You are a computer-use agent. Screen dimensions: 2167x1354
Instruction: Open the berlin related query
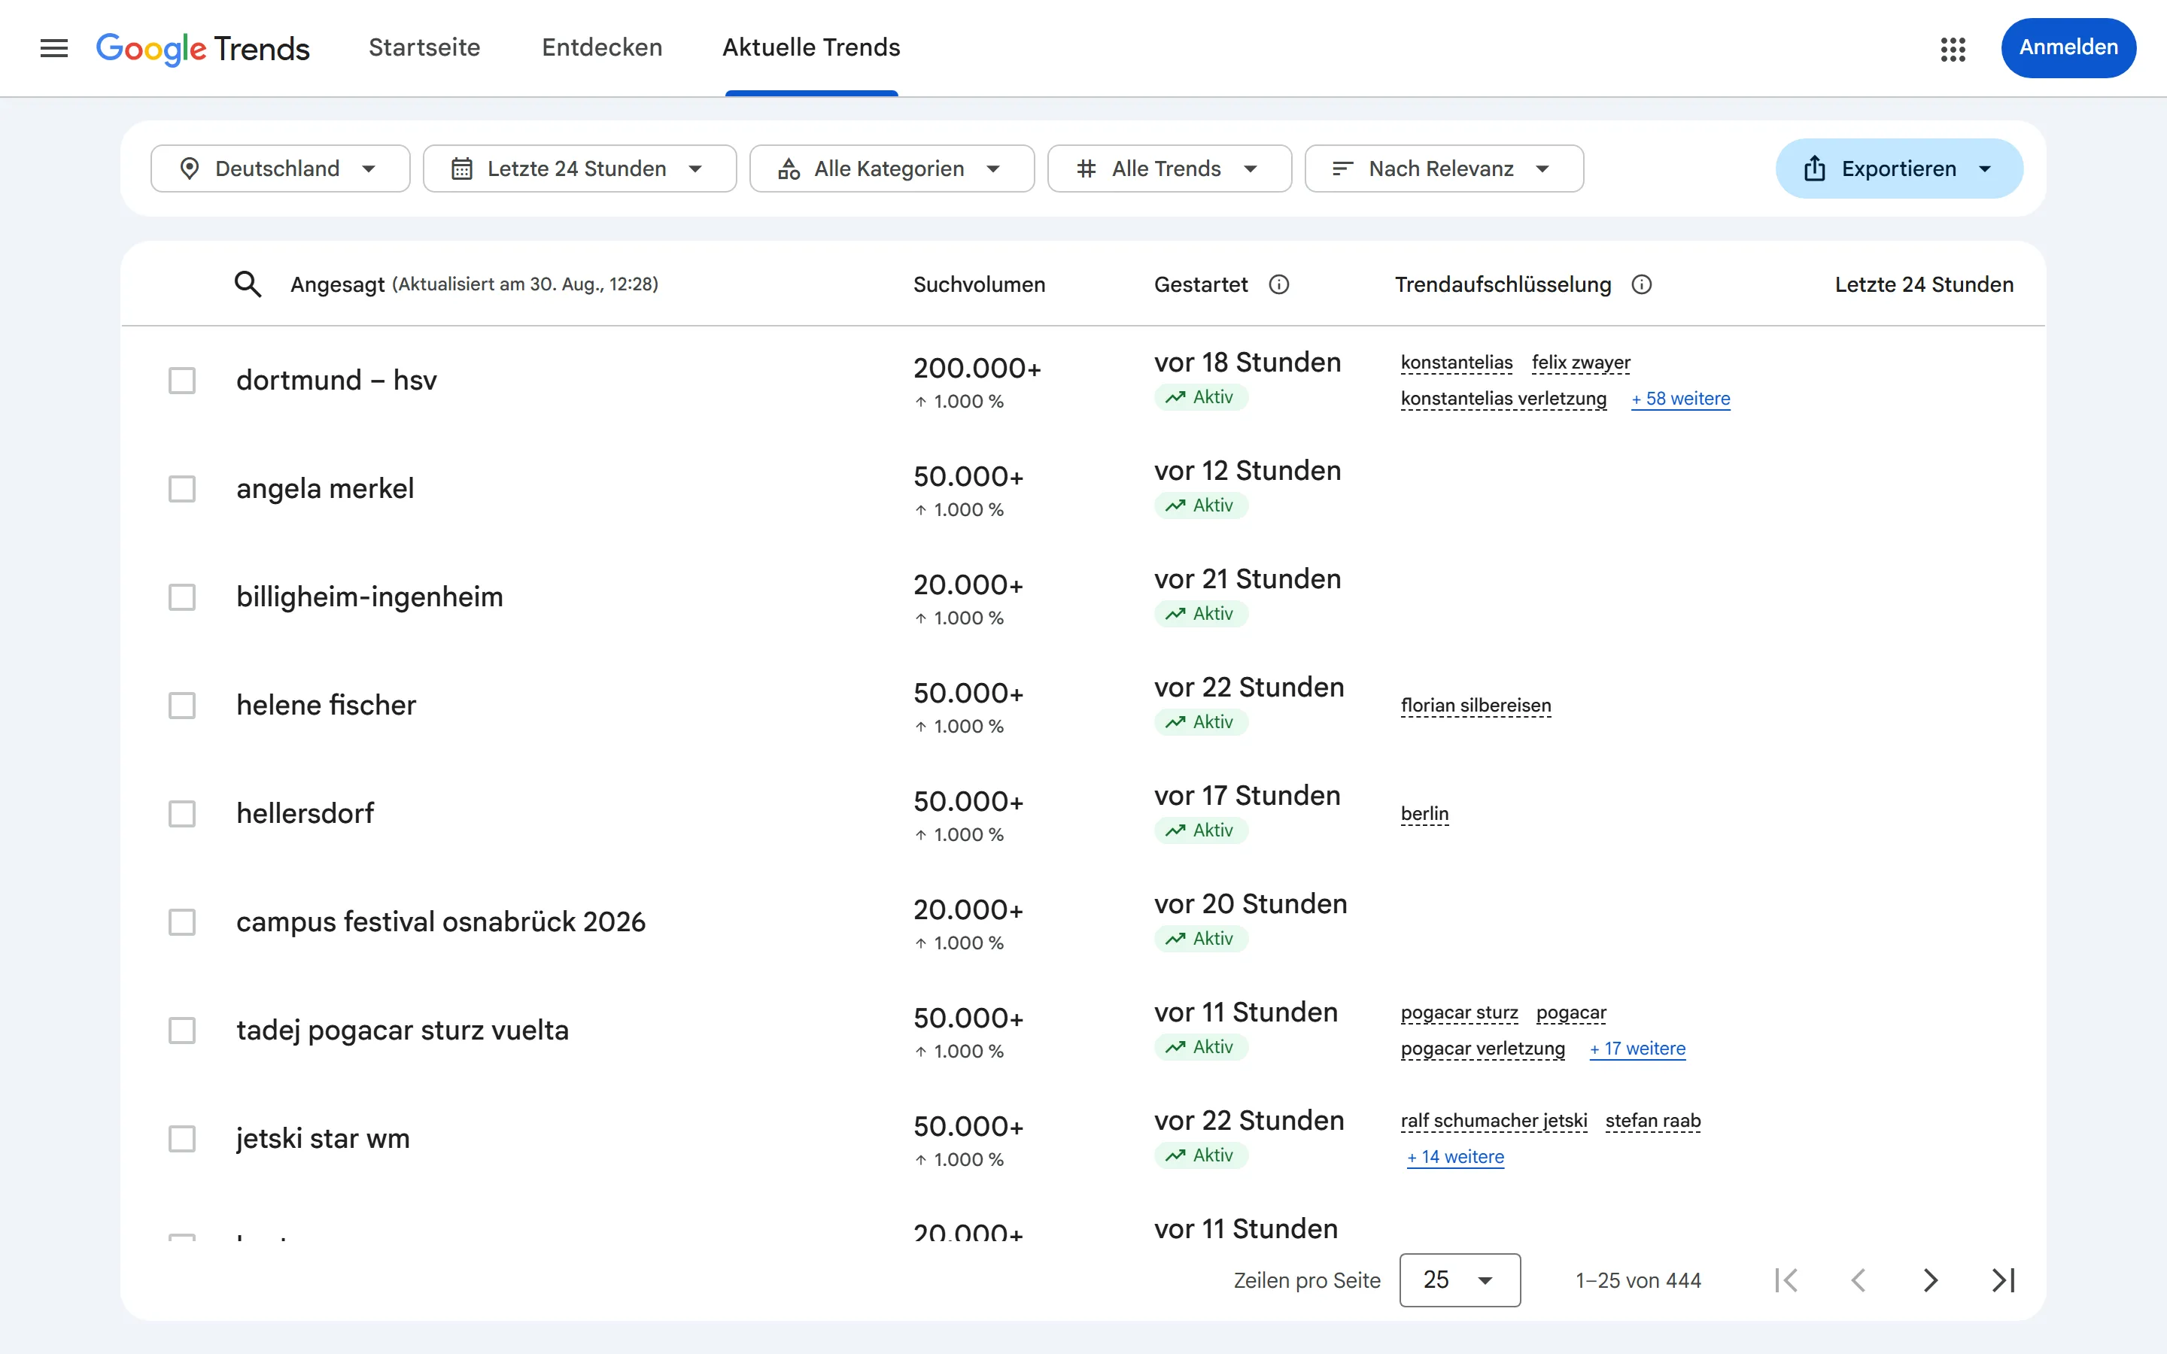(x=1424, y=814)
